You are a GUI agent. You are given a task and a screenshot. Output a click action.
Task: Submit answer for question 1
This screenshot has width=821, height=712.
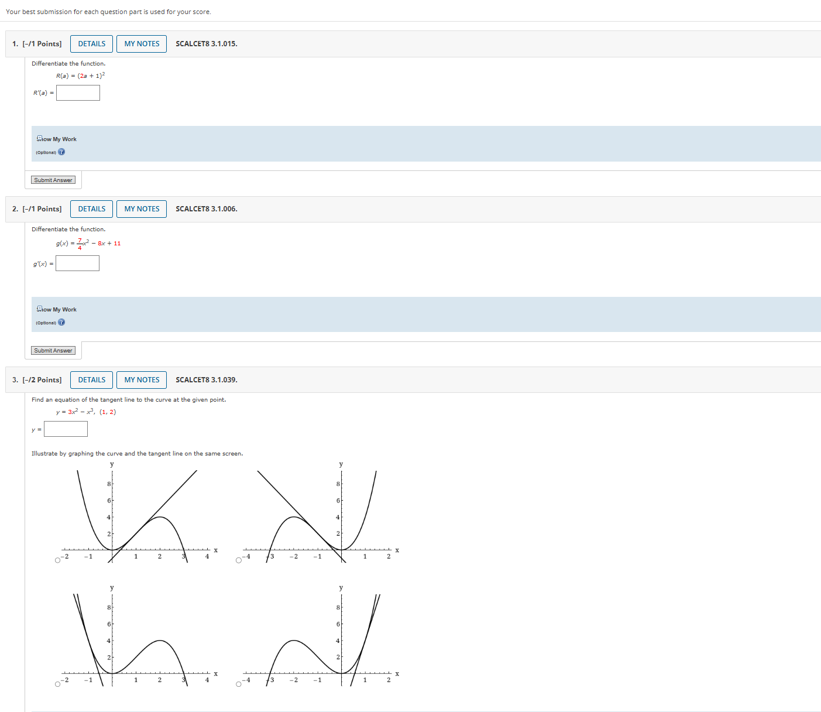tap(53, 180)
